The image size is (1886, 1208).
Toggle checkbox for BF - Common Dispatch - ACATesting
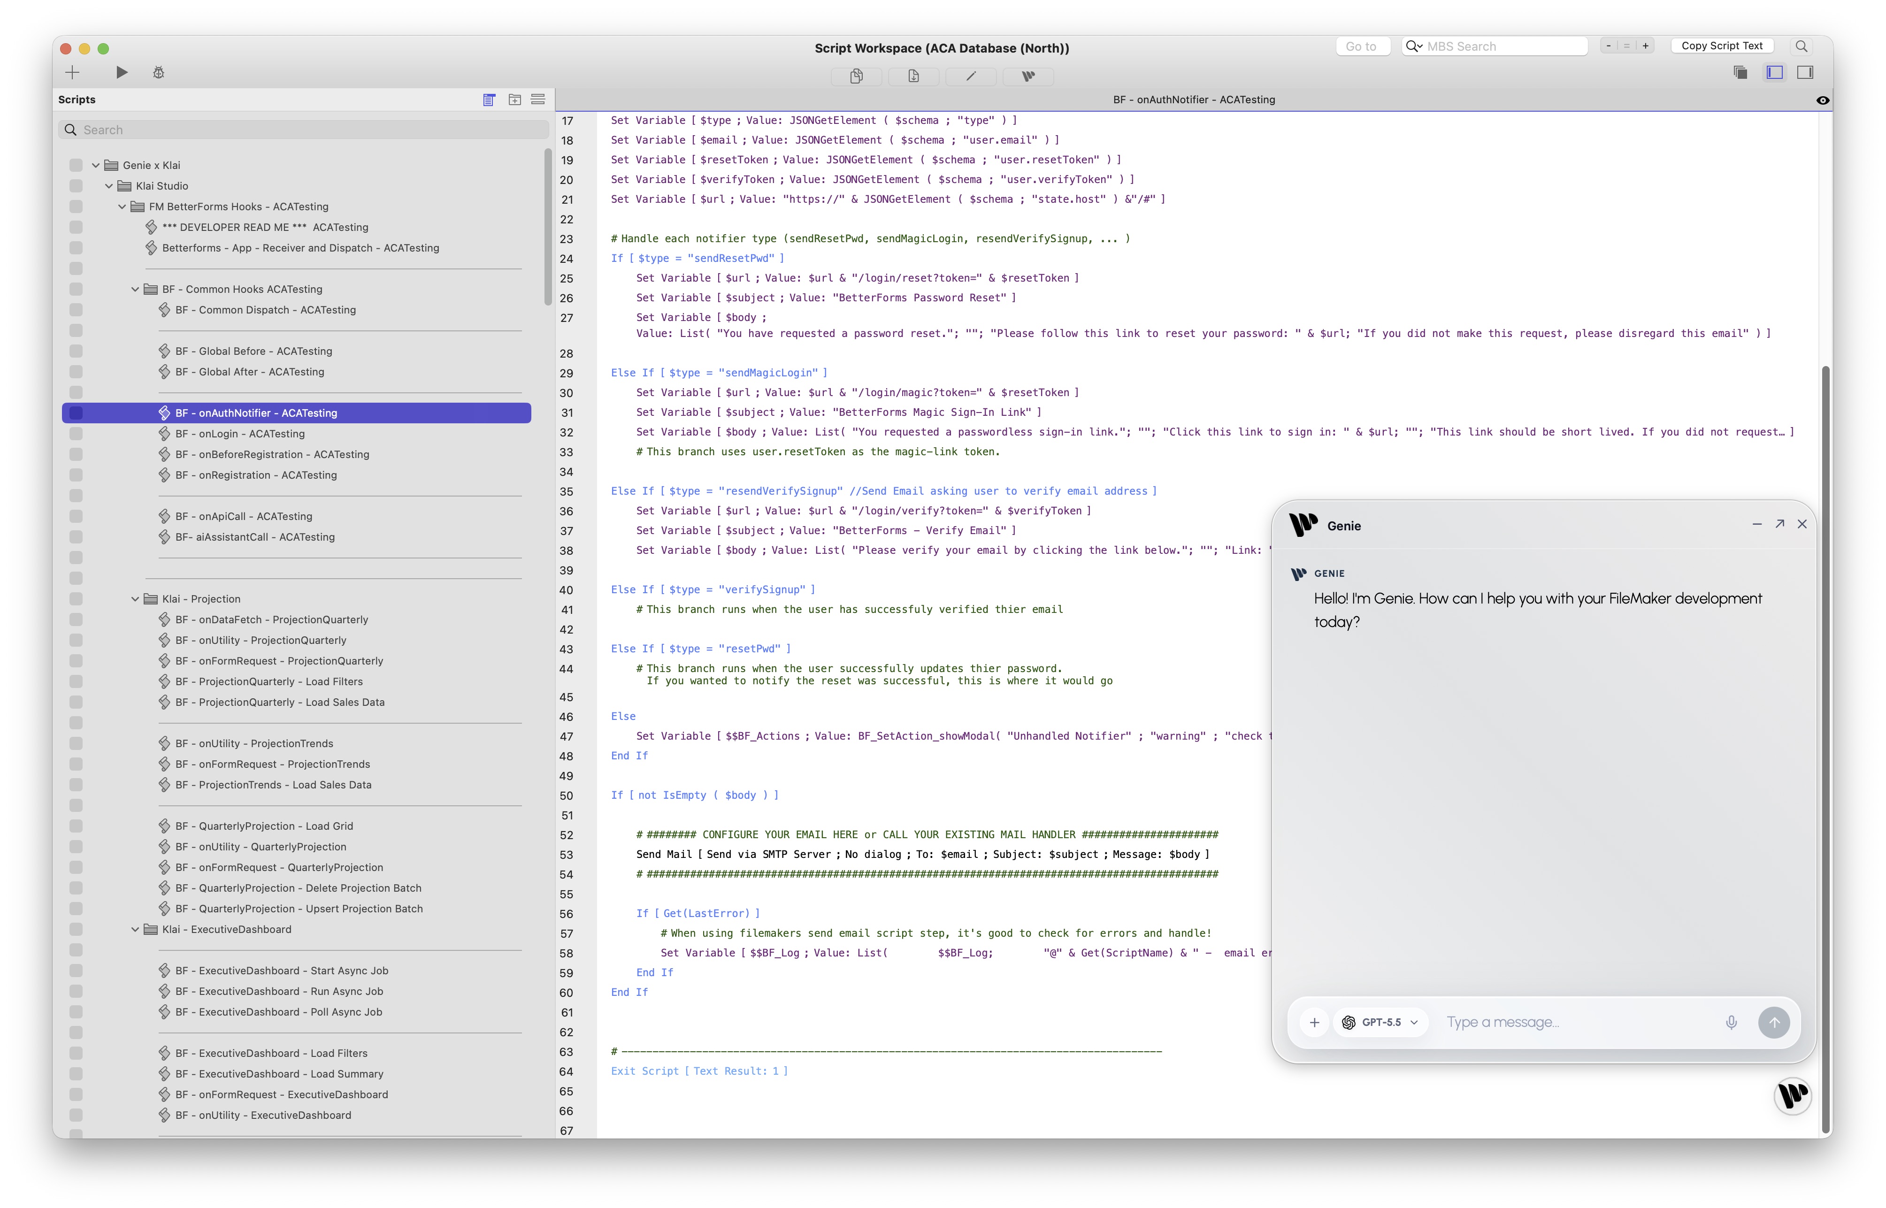point(76,310)
